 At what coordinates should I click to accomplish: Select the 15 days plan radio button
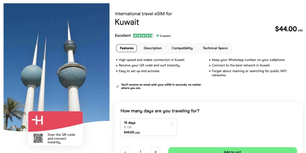pyautogui.click(x=172, y=124)
